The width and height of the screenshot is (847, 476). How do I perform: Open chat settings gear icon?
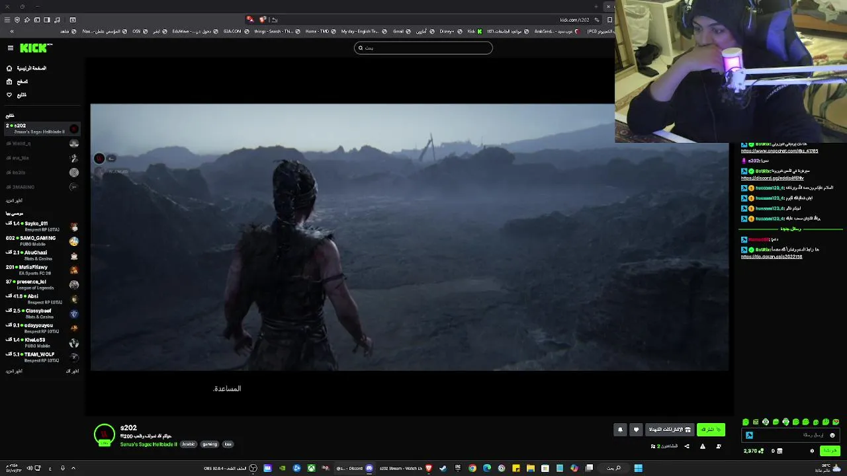point(812,451)
